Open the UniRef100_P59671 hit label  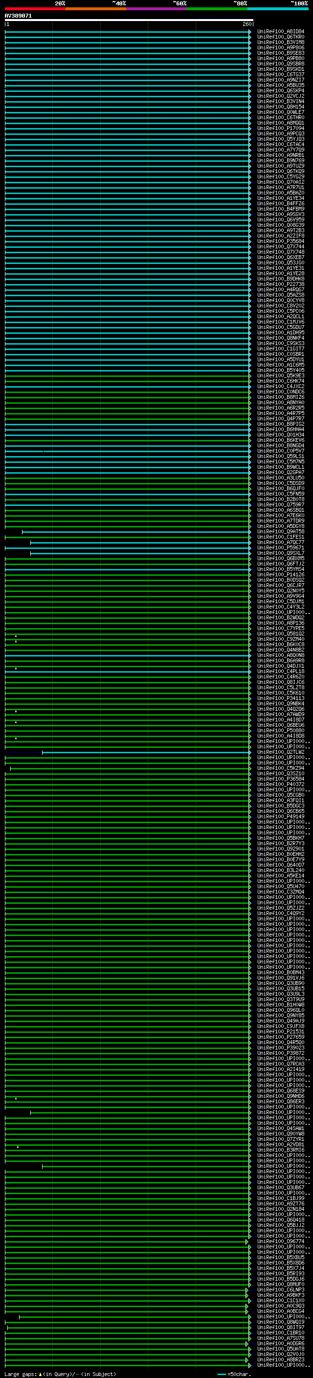click(x=280, y=548)
